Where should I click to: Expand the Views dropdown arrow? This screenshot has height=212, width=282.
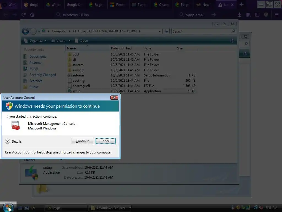pyautogui.click(x=69, y=41)
